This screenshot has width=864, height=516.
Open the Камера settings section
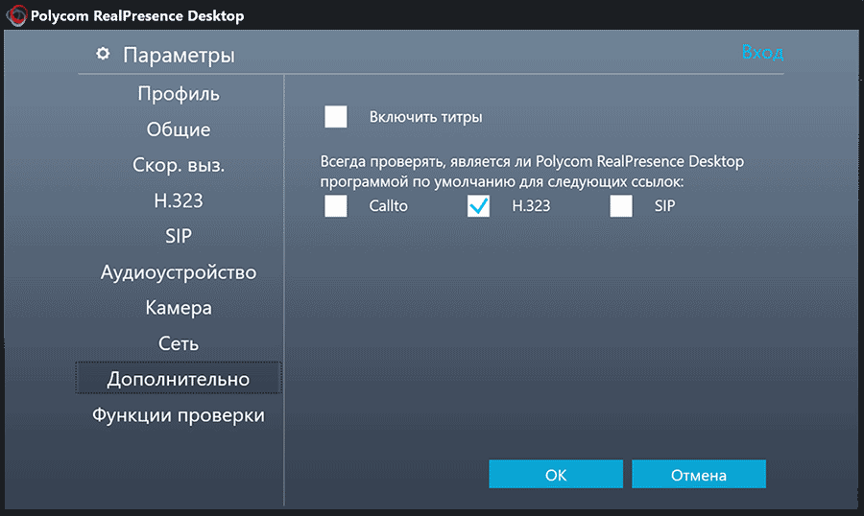point(179,308)
